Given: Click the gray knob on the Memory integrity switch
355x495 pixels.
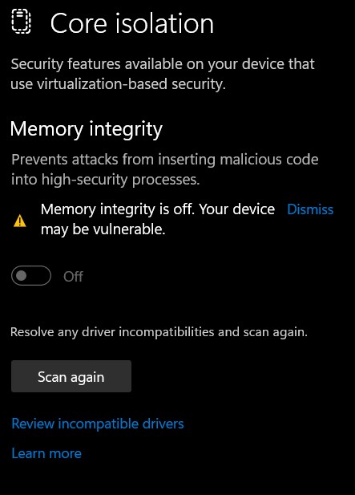Looking at the screenshot, I should pos(22,276).
